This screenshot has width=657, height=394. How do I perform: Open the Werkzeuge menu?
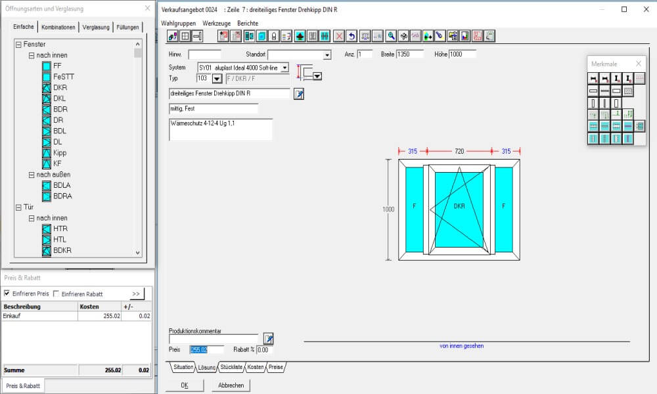pyautogui.click(x=216, y=23)
